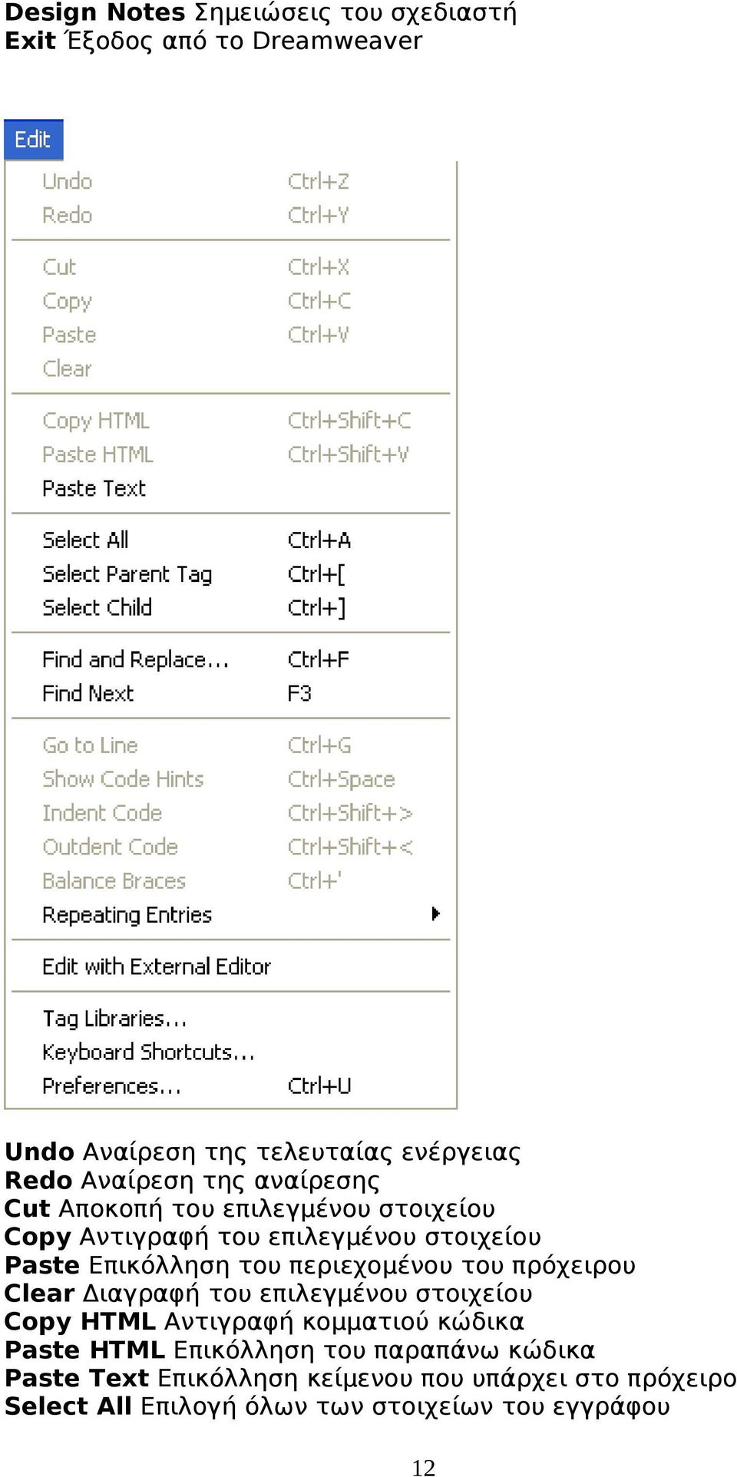Expand the Repeating Entries submenu arrow

435,914
